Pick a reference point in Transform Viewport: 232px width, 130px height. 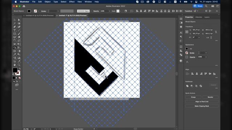(x=187, y=32)
